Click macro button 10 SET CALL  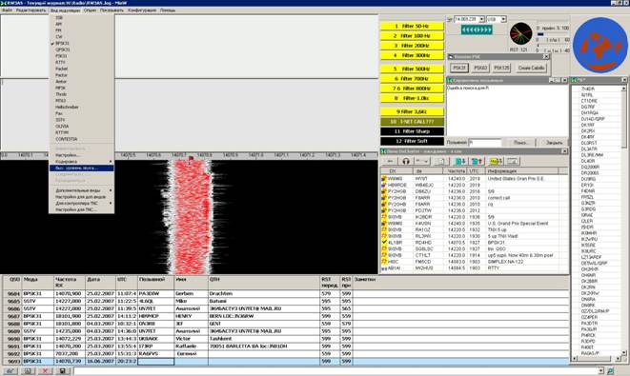[412, 121]
